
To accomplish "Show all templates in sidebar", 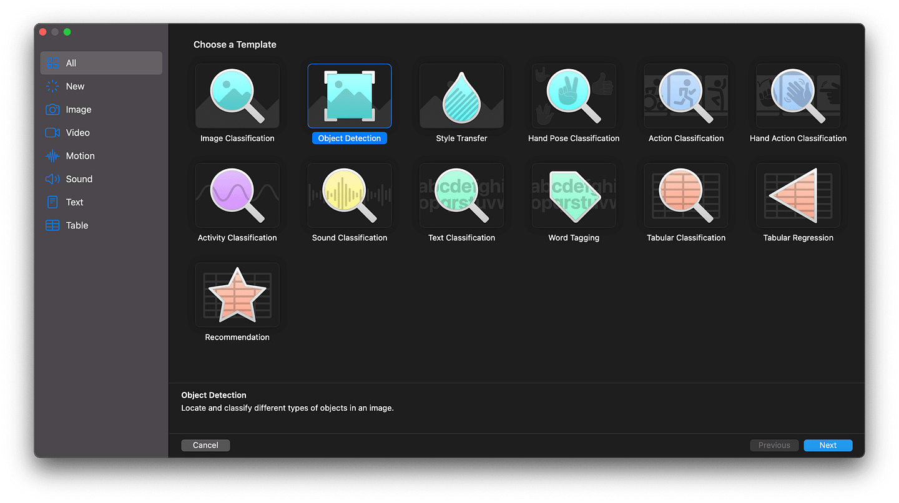I will tap(101, 63).
